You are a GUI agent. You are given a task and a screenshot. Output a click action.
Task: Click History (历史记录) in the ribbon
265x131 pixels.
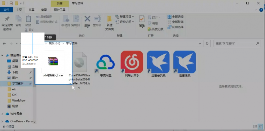[x=156, y=29]
